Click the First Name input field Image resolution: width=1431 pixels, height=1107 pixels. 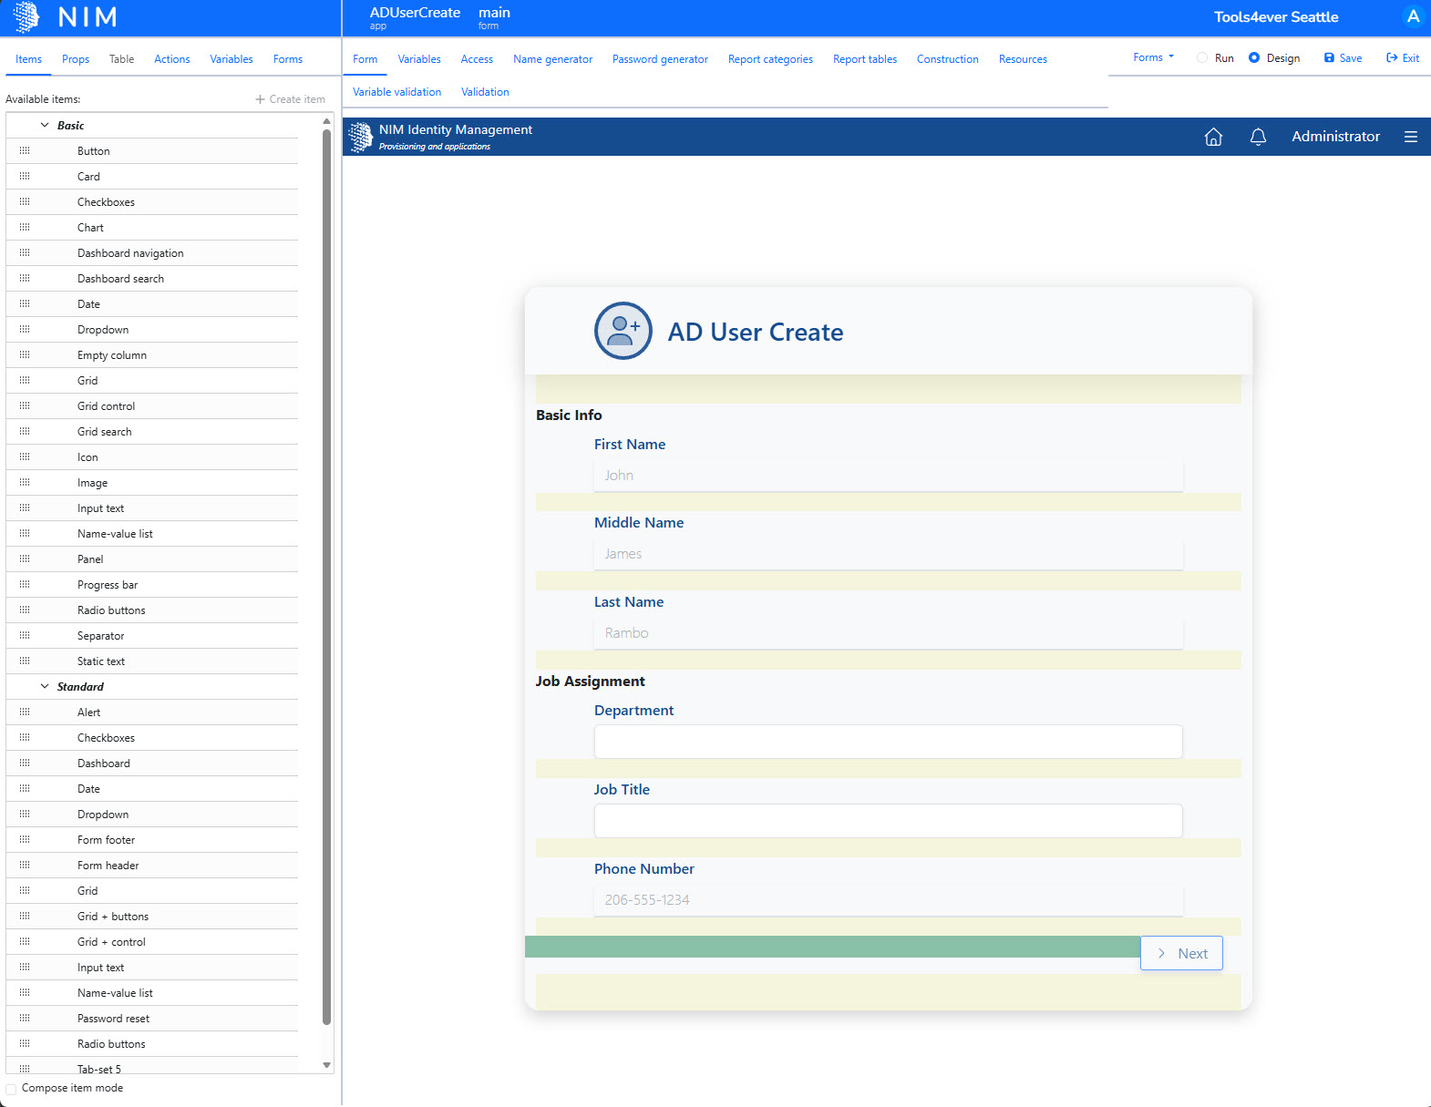pos(888,476)
